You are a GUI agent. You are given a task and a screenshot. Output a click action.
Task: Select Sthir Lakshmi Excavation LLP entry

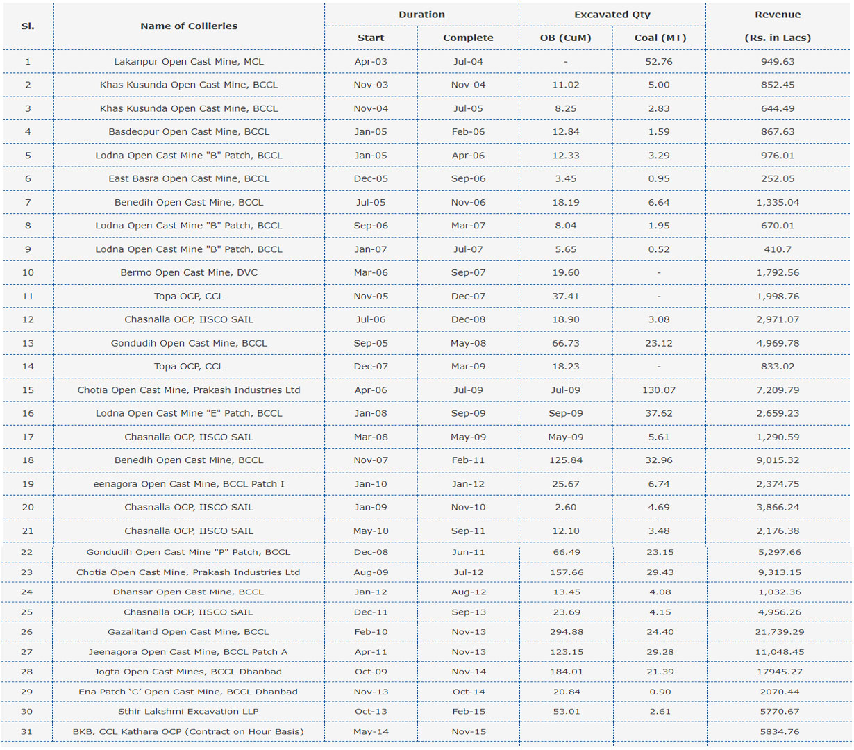(x=188, y=712)
